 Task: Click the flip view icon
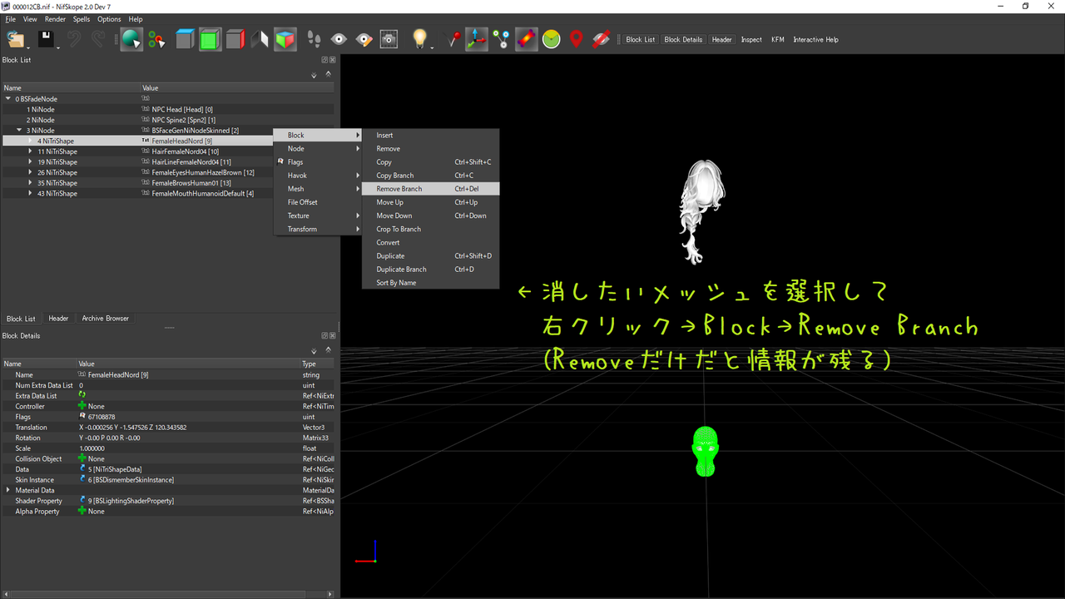(x=260, y=39)
